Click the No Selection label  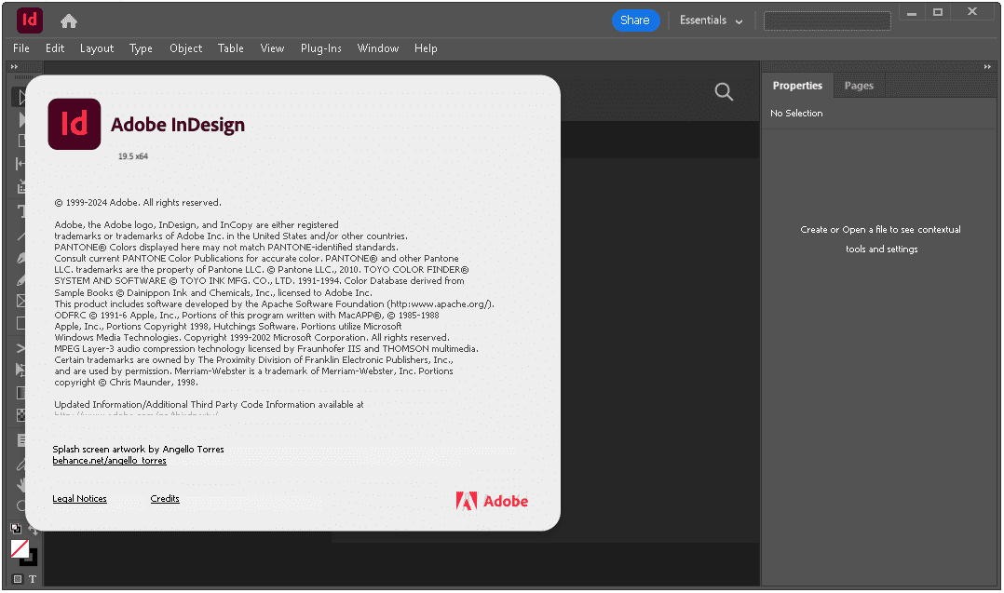796,114
